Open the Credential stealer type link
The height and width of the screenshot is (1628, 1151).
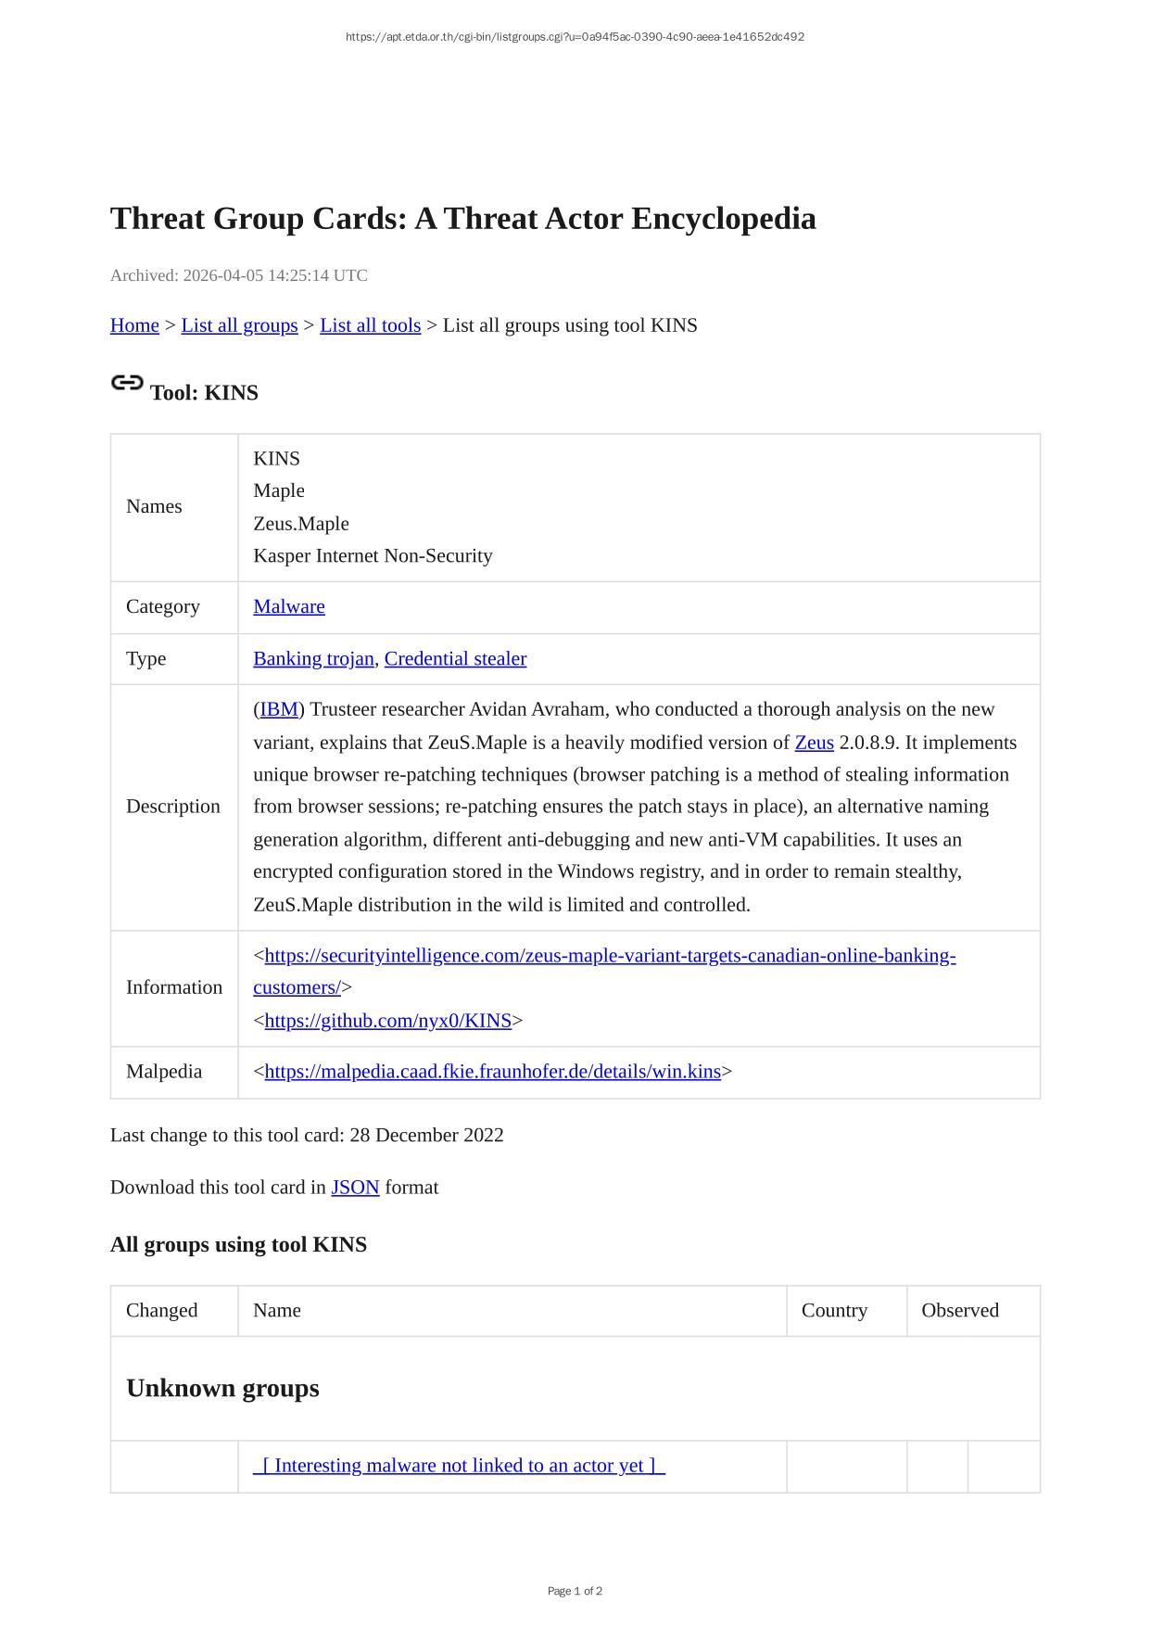(455, 658)
